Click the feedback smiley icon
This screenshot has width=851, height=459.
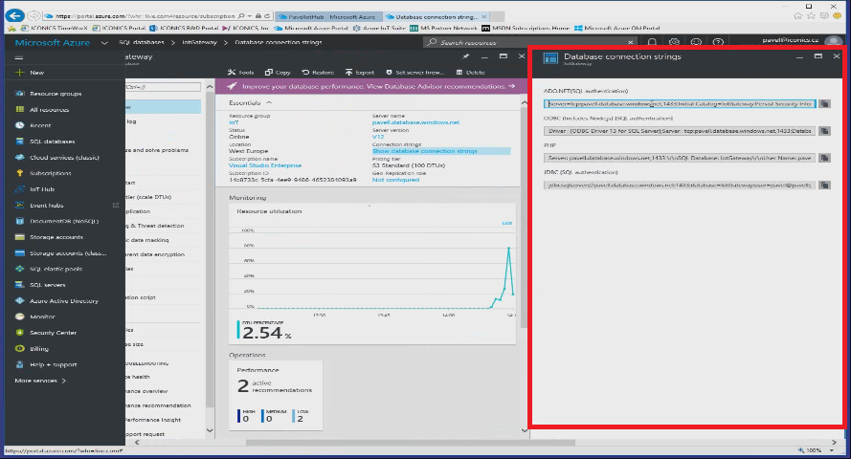coord(696,43)
